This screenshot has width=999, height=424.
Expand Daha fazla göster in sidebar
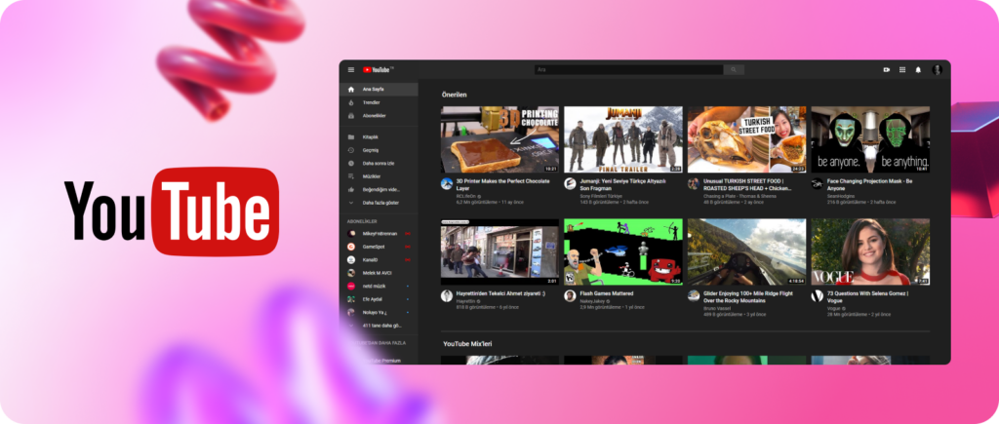pos(379,203)
